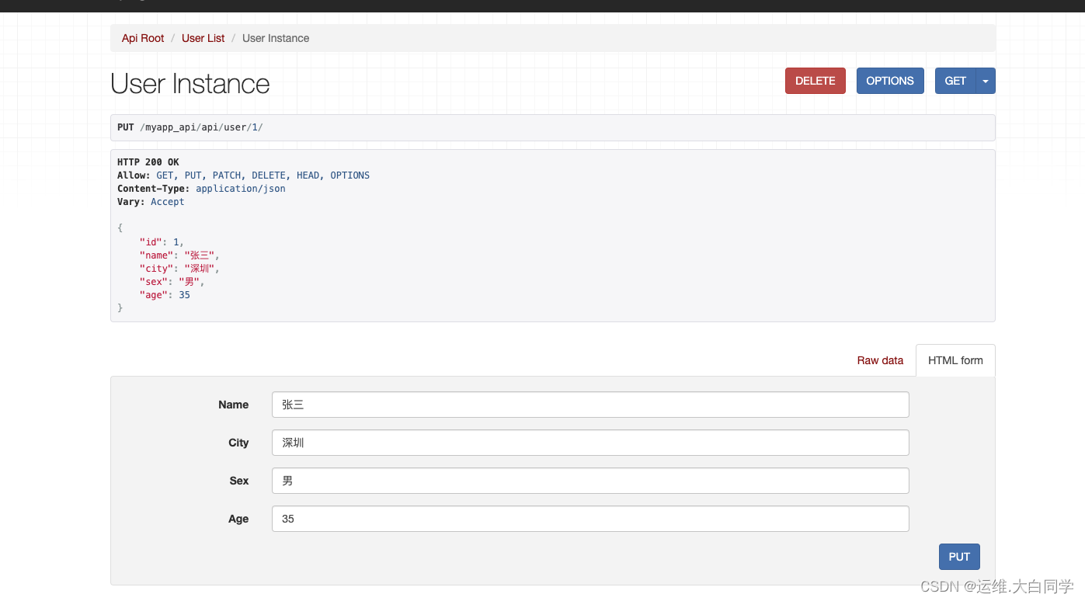Image resolution: width=1085 pixels, height=601 pixels.
Task: Open the Api Root breadcrumb link
Action: pyautogui.click(x=143, y=38)
